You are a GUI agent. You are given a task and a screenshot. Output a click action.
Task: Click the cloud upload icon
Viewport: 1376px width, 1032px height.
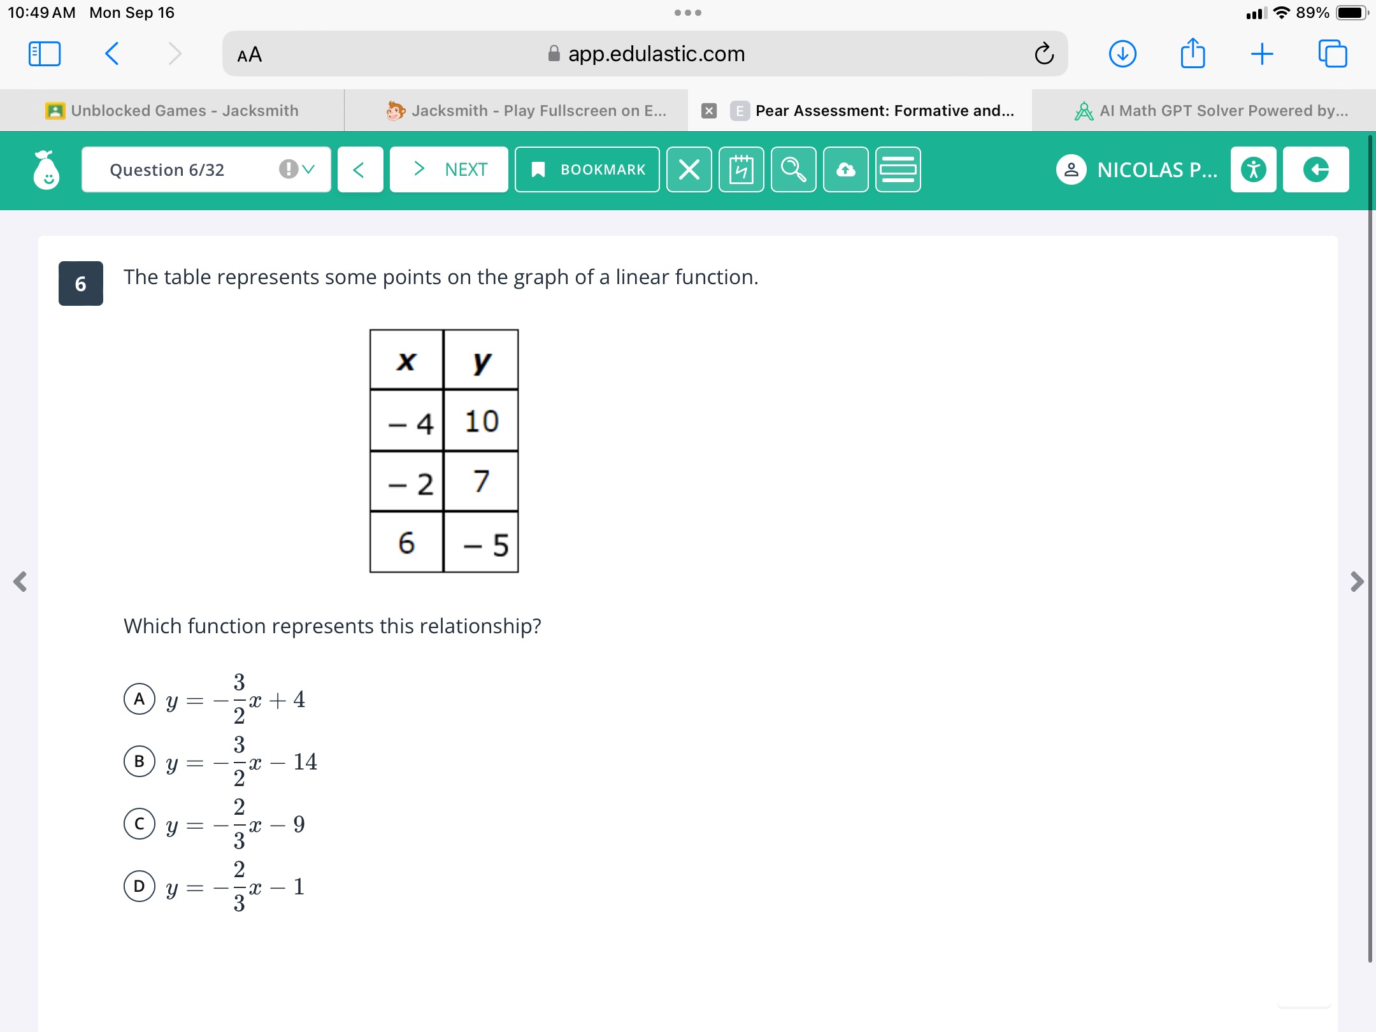coord(845,169)
